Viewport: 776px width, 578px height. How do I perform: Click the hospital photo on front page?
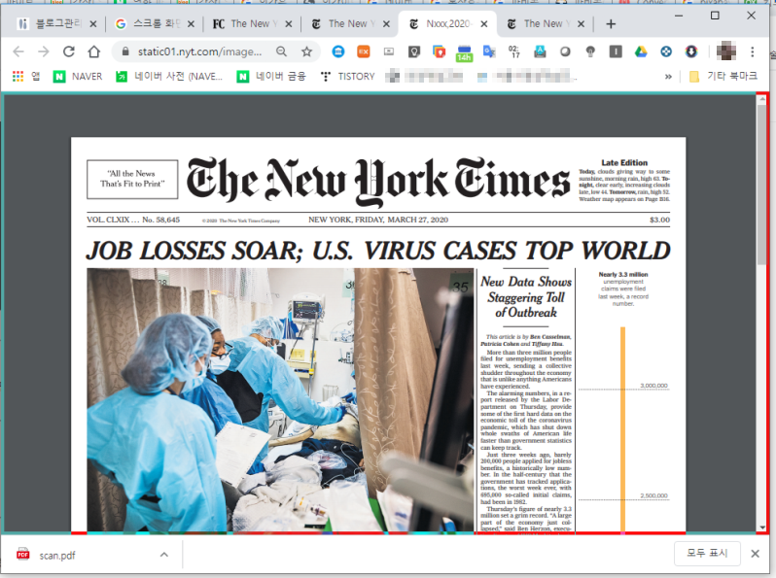(x=280, y=400)
